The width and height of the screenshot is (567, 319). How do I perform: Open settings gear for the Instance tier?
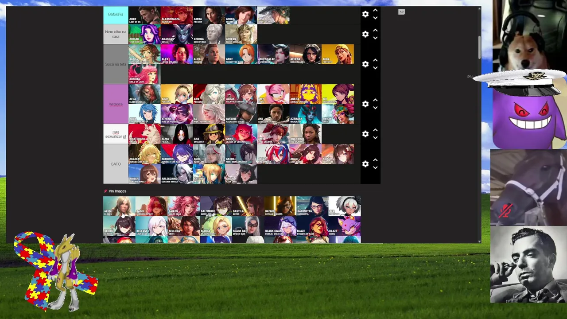(x=365, y=104)
